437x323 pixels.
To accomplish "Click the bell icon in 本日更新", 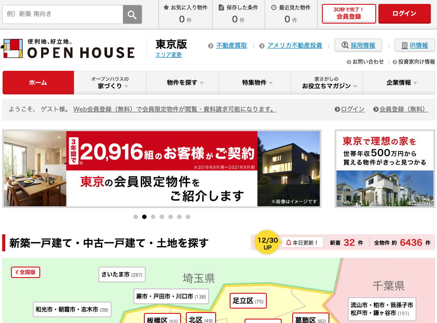I will point(289,243).
